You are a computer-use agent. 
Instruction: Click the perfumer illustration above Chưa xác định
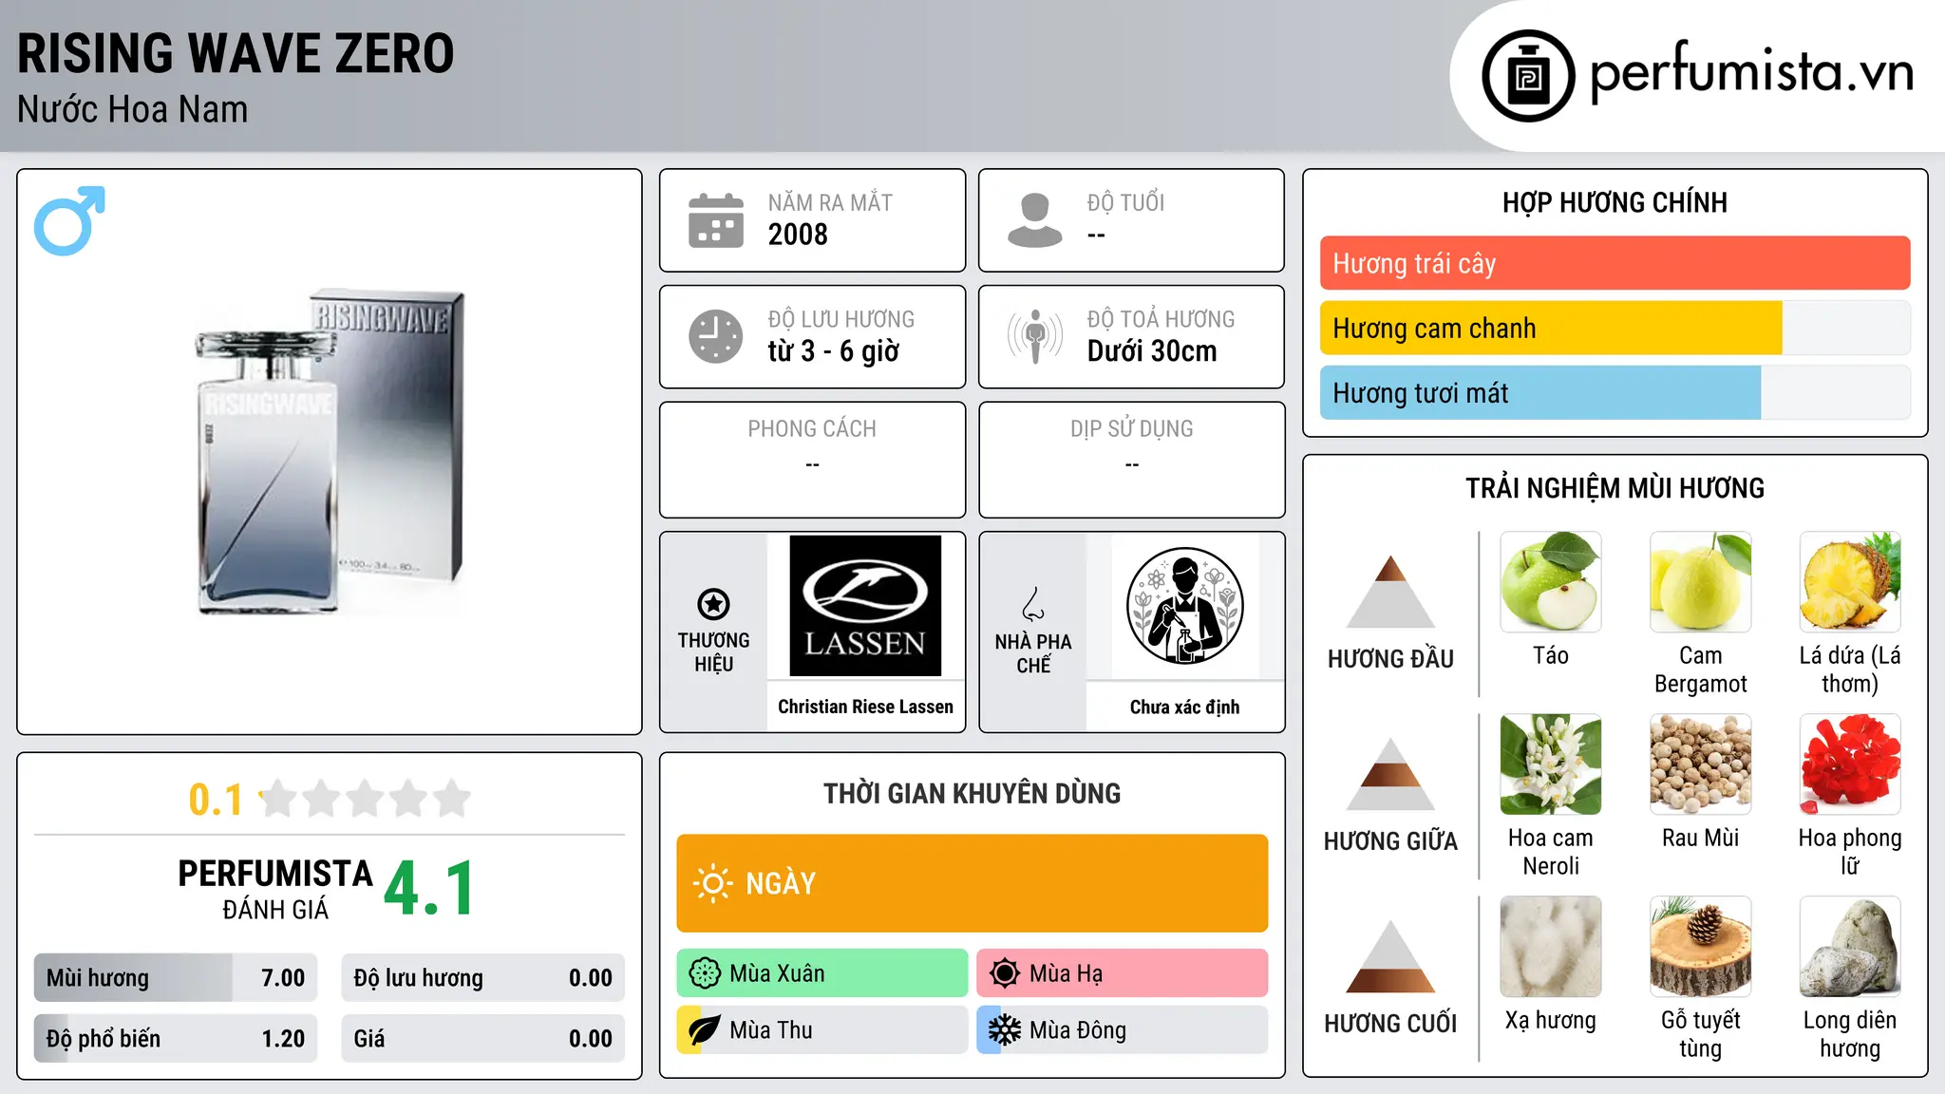coord(1185,606)
